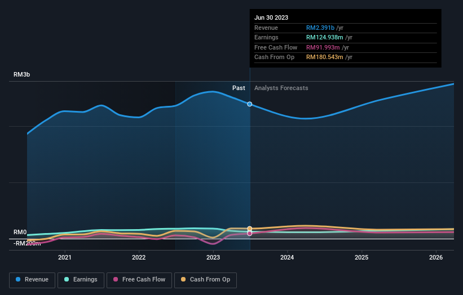Click the Revenue row label in tooltip
This screenshot has width=463, height=295.
(x=266, y=28)
